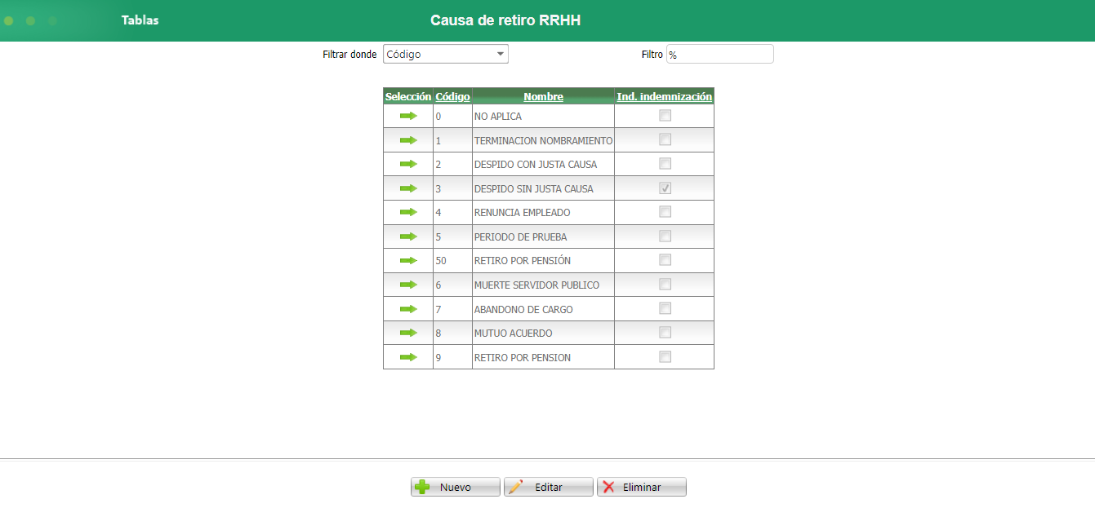Open the Filtrar donde dropdown
Viewport: 1095px width, 517px height.
pos(501,54)
